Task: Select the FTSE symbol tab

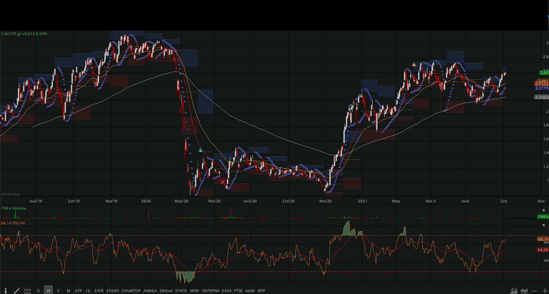Action: [238, 291]
